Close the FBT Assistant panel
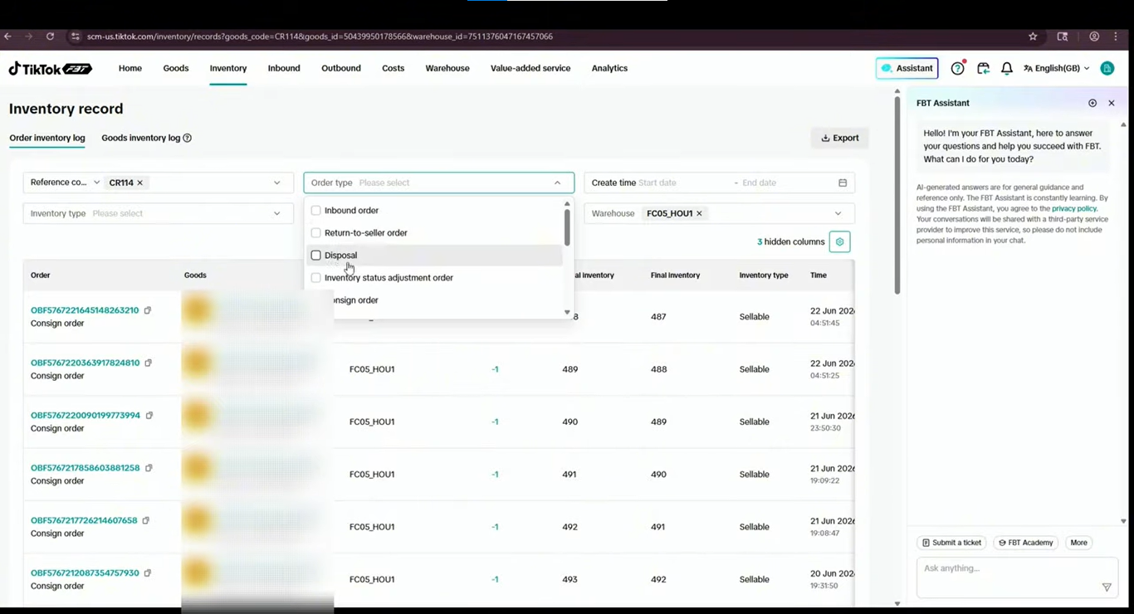This screenshot has height=614, width=1134. [x=1112, y=103]
